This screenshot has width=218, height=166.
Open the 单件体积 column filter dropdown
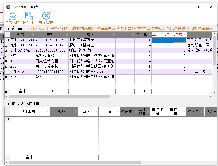(166, 112)
